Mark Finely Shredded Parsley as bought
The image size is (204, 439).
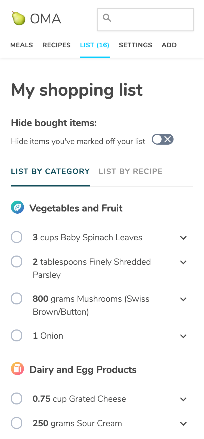(x=17, y=261)
